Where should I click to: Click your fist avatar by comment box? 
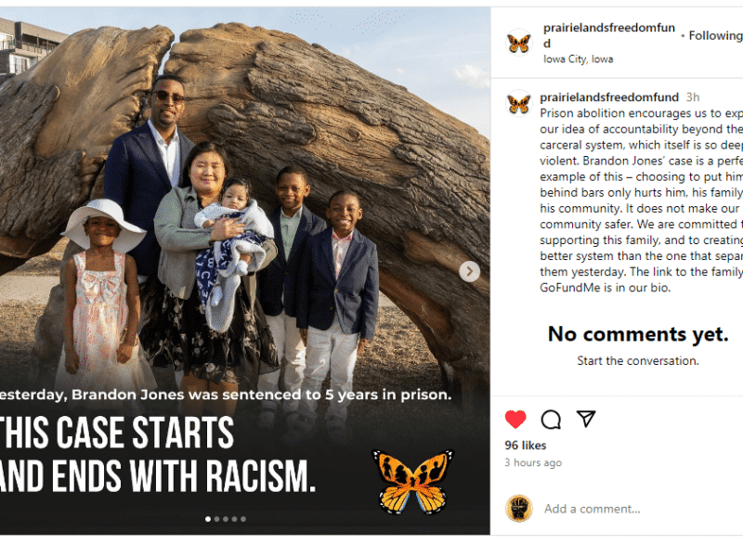click(x=519, y=508)
